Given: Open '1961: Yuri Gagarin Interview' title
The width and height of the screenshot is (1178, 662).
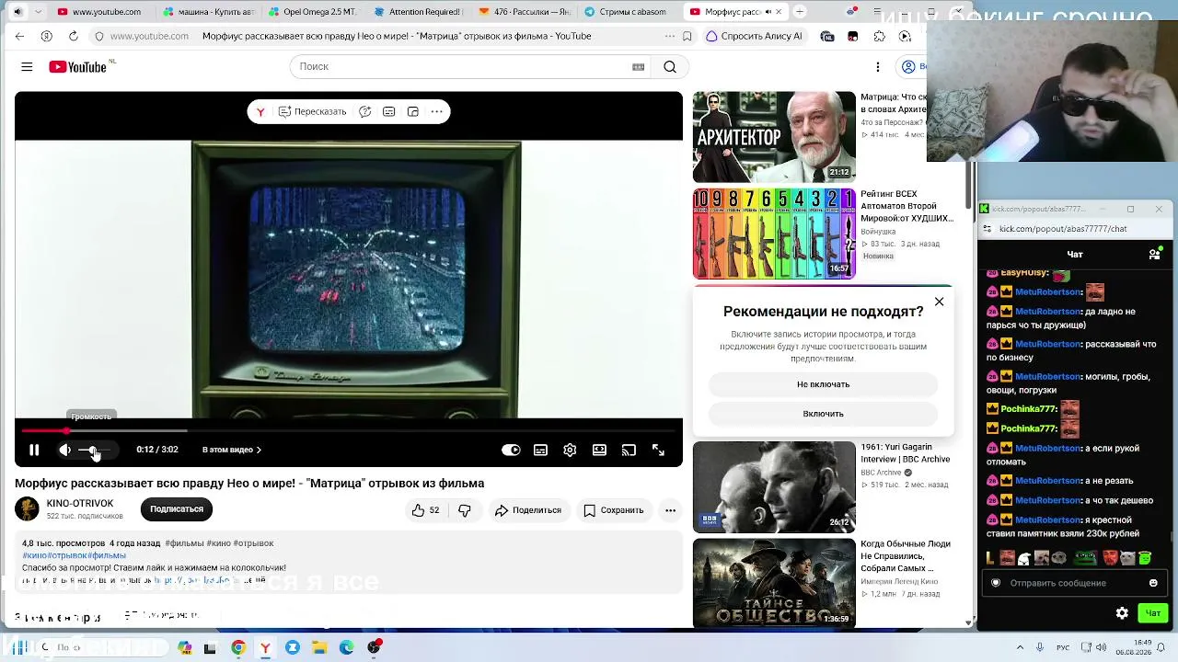Looking at the screenshot, I should pyautogui.click(x=906, y=453).
